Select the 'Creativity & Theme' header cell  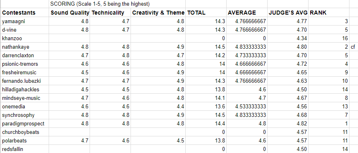[x=158, y=13]
